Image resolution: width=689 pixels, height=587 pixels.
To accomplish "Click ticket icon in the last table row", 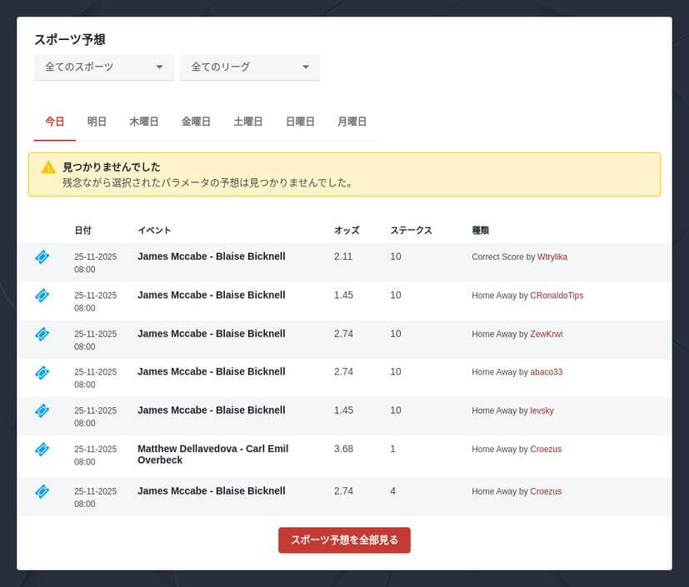I will coord(42,491).
